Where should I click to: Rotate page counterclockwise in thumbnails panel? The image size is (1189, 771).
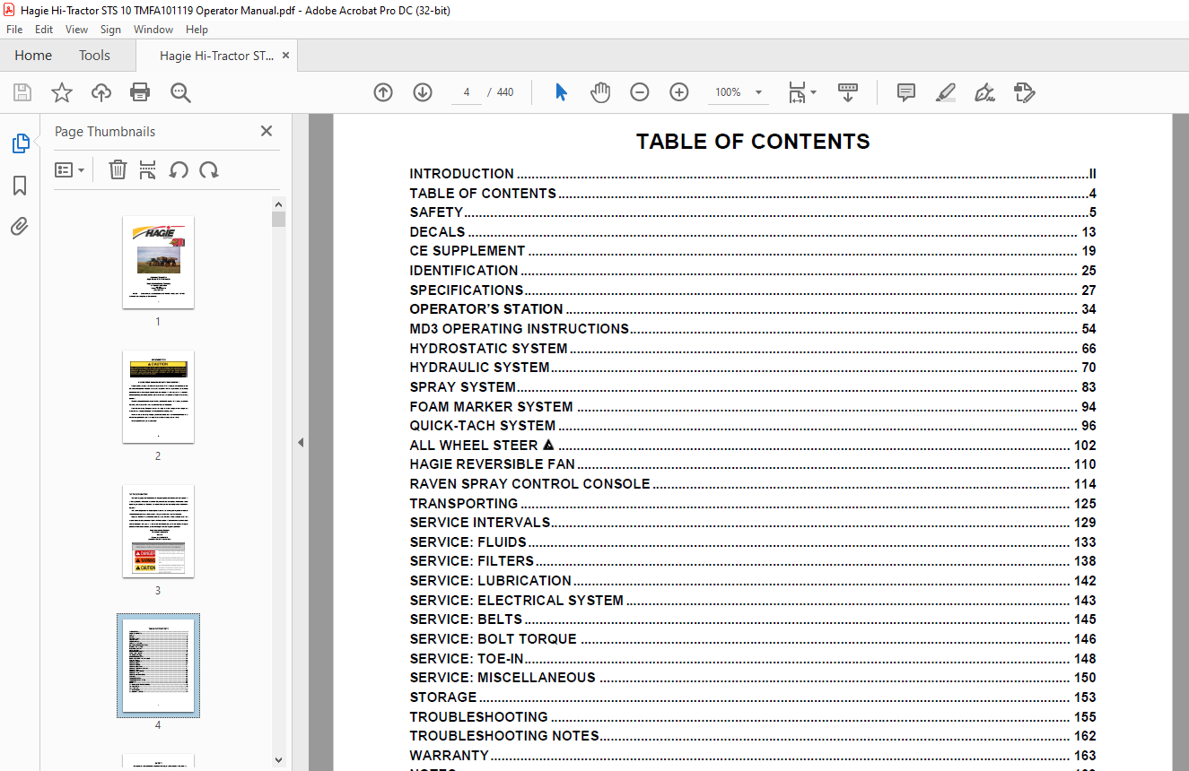click(179, 169)
